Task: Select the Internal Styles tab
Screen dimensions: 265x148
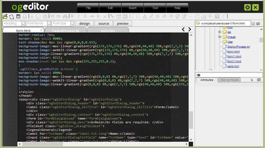Action: (x=229, y=80)
